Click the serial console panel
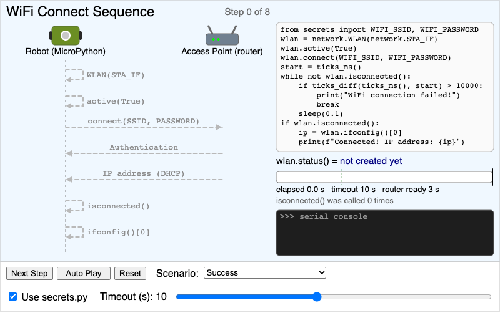Image resolution: width=500 pixels, height=313 pixels. pyautogui.click(x=385, y=233)
